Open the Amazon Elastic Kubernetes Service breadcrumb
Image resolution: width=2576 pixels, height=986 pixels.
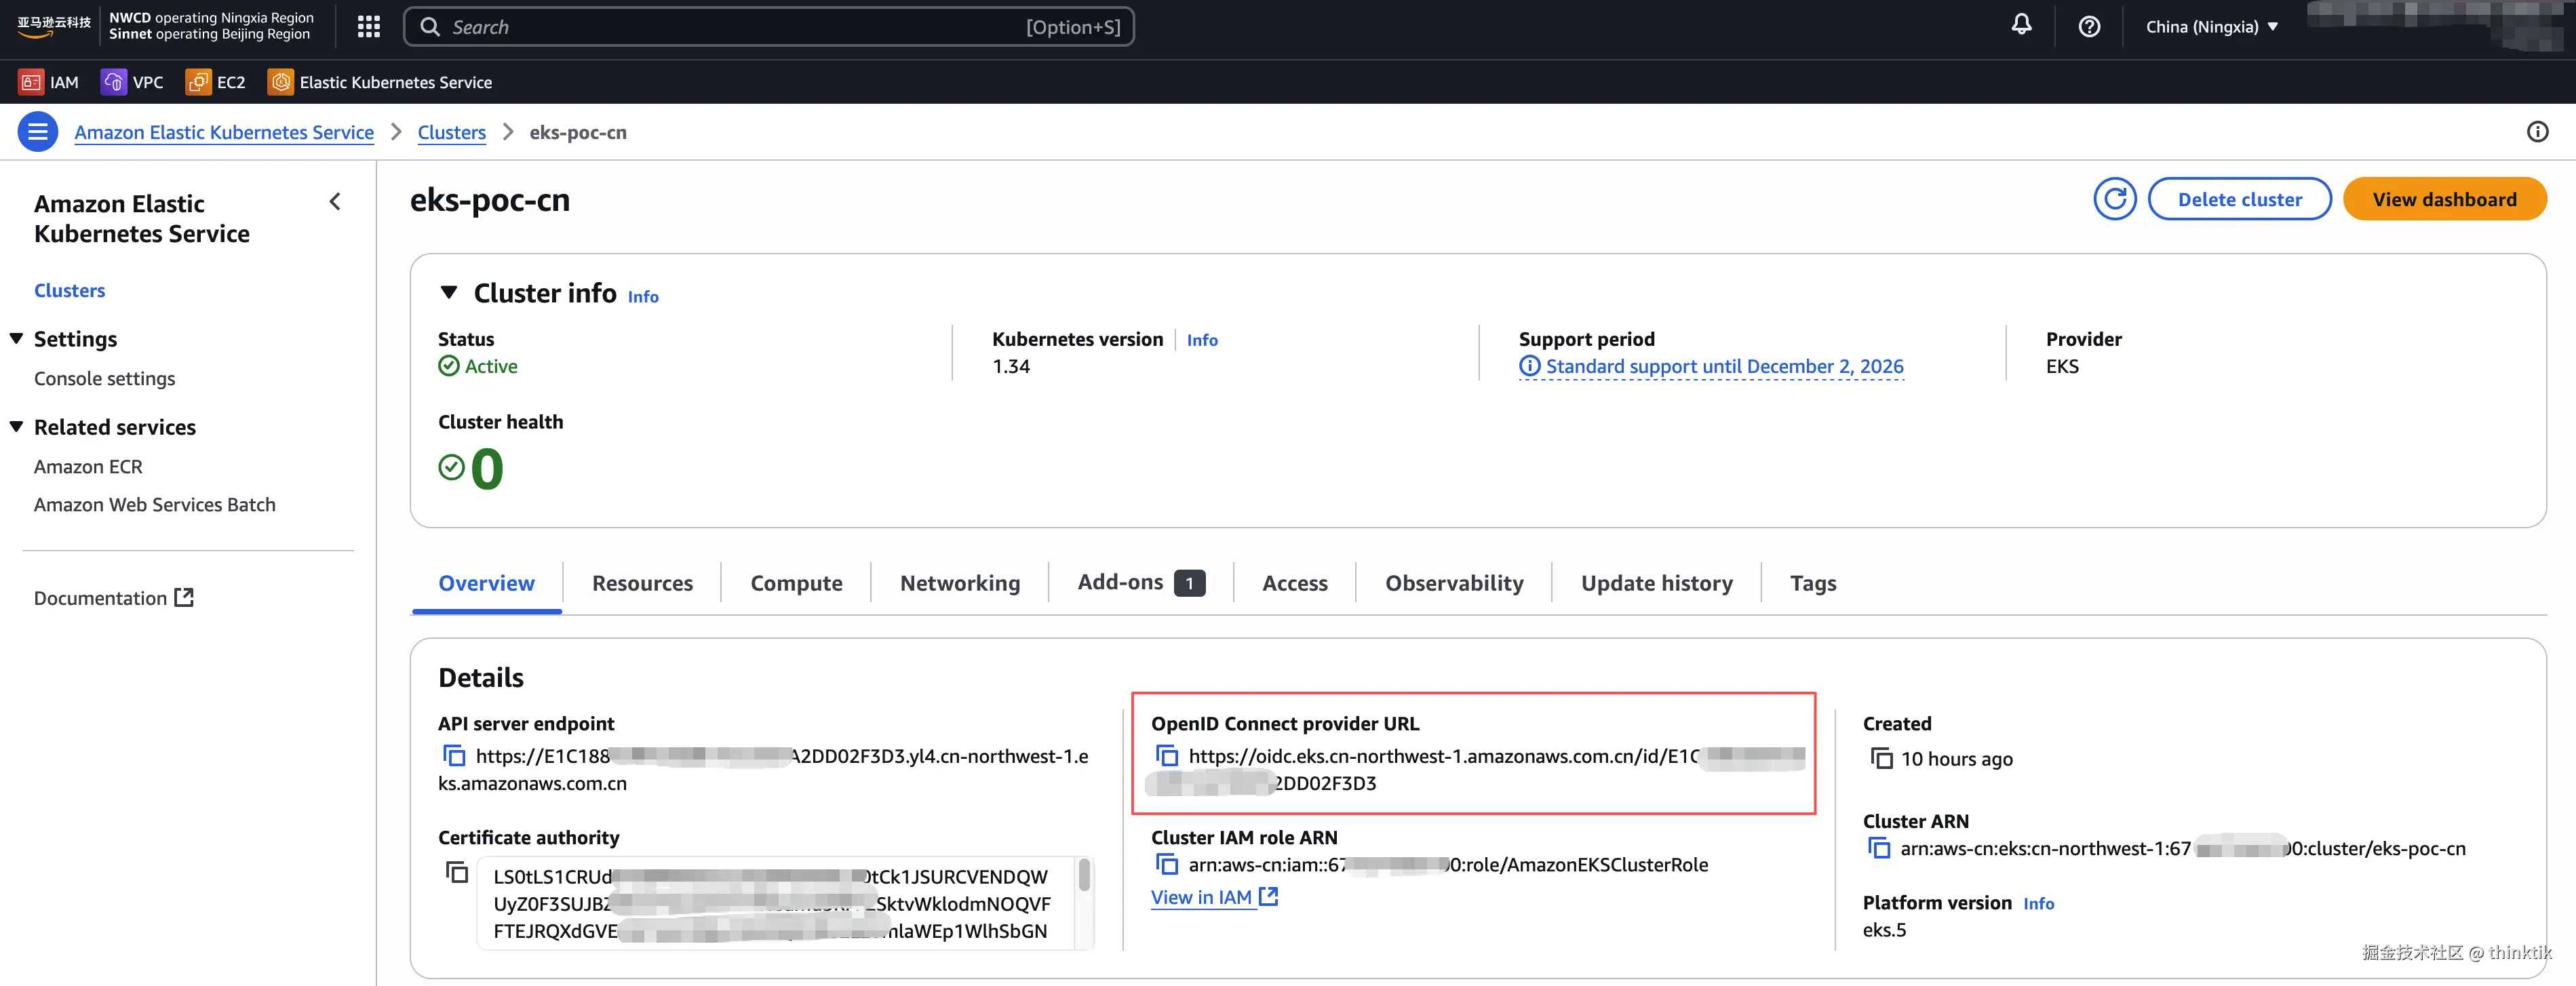coord(224,132)
